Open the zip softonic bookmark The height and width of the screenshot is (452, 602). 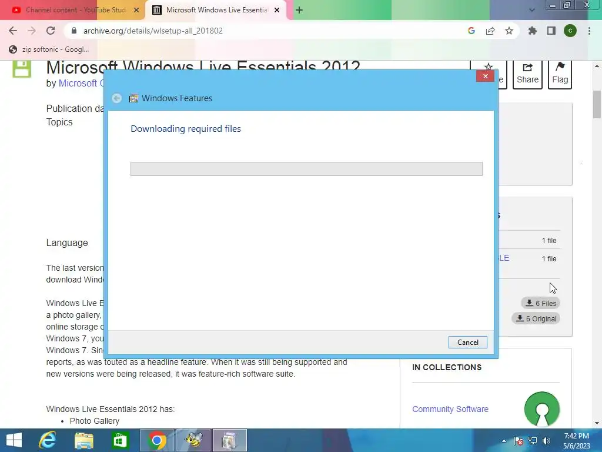pyautogui.click(x=49, y=49)
